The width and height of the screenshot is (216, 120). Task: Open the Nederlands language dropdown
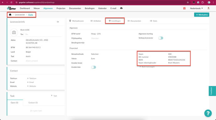pos(197,8)
